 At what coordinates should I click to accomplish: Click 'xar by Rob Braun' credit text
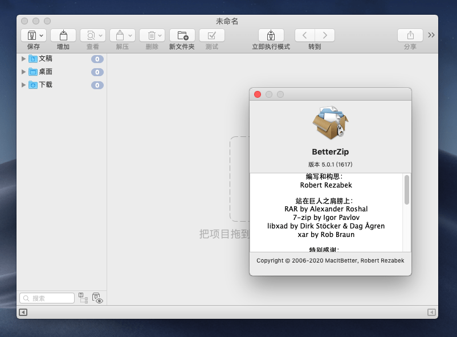pos(326,234)
